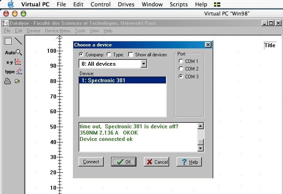Minimize the Datalyse window
Image resolution: width=283 pixels, height=194 pixels.
pyautogui.click(x=264, y=23)
